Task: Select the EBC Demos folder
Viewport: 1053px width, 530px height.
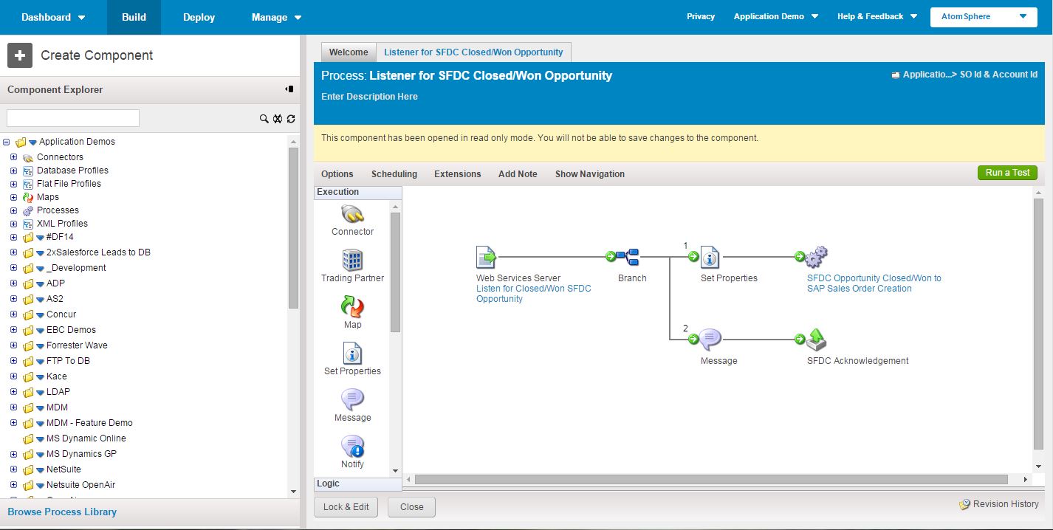Action: (71, 330)
